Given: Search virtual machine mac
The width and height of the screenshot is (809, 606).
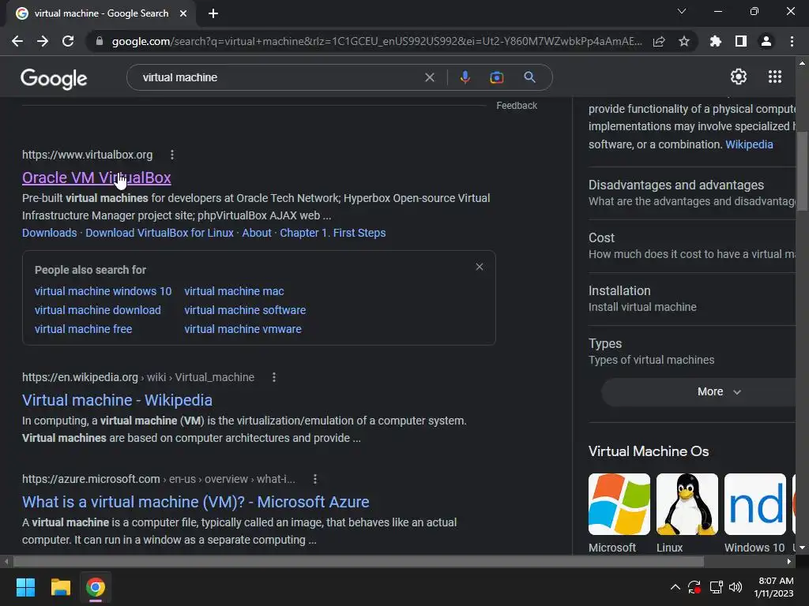Looking at the screenshot, I should click(234, 291).
